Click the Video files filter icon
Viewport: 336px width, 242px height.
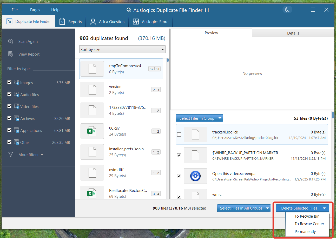(x=16, y=106)
